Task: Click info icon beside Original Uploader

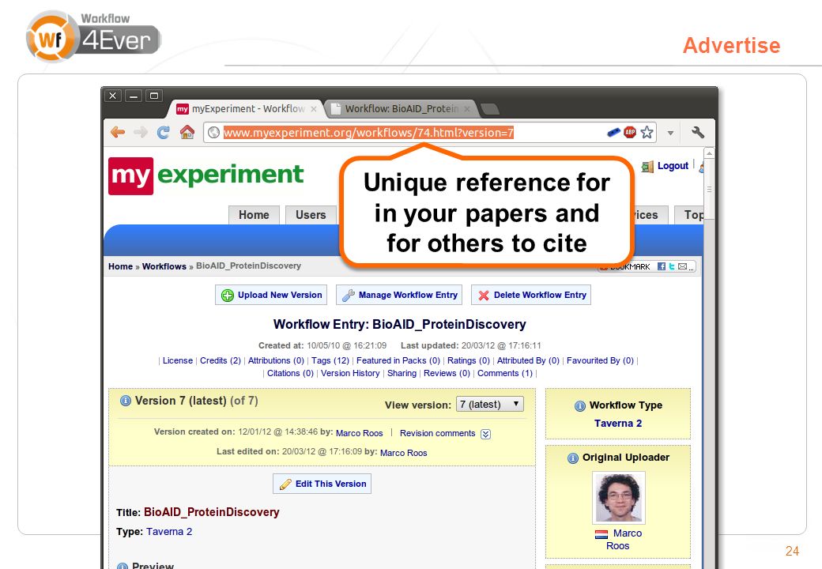Action: 573,458
